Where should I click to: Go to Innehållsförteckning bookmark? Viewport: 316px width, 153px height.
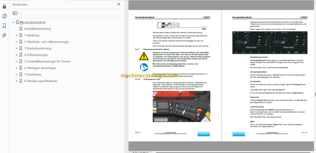[x=37, y=29]
